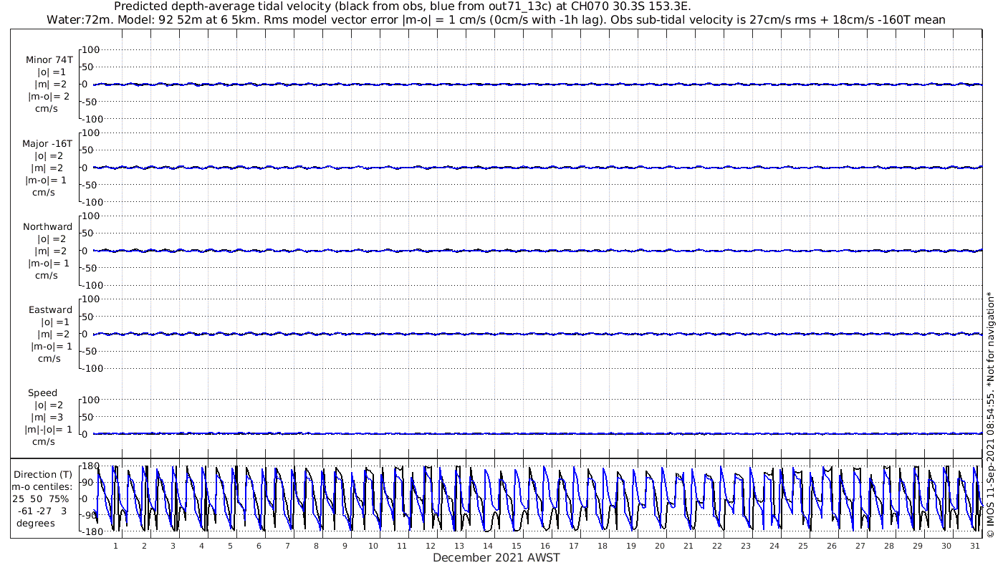
Task: Click day 1 tick label on x-axis
Action: click(x=115, y=546)
